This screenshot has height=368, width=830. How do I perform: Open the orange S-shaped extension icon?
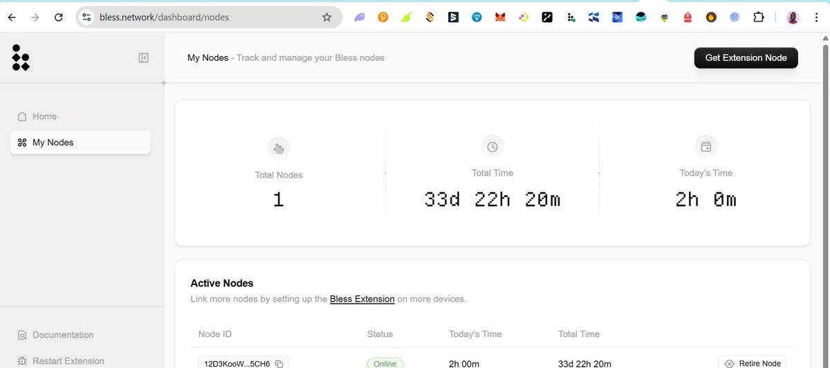click(x=430, y=17)
